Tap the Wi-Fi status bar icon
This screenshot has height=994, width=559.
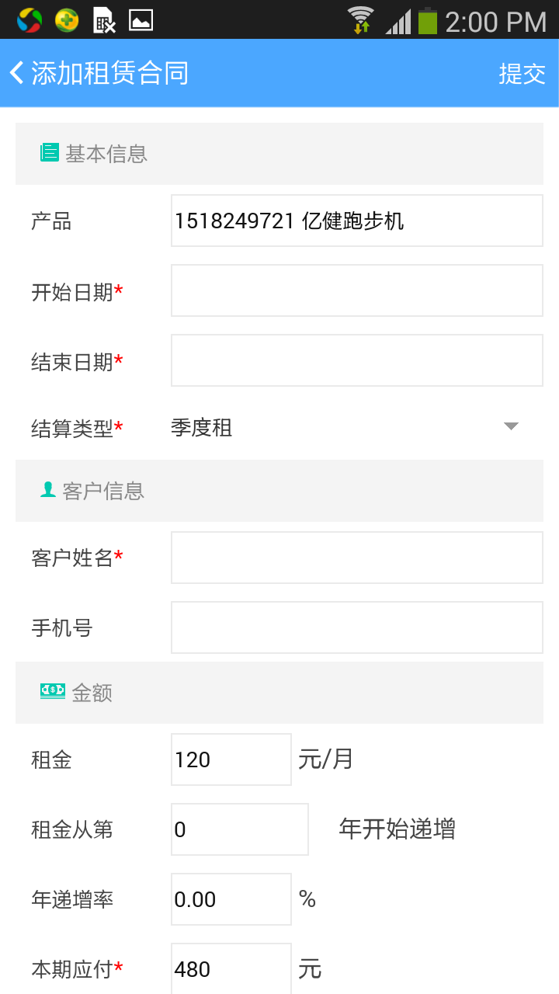[x=360, y=19]
